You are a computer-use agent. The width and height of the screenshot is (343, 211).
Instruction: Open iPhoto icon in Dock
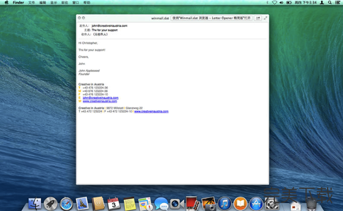[x=209, y=204]
